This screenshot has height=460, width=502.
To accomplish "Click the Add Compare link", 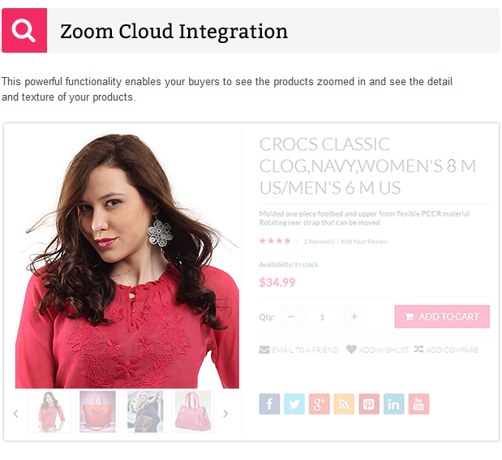I will click(x=446, y=350).
